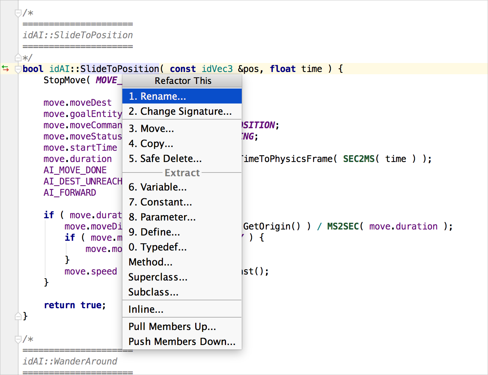488x375 pixels.
Task: Choose '2. Change Signature...' refactoring
Action: [x=182, y=111]
